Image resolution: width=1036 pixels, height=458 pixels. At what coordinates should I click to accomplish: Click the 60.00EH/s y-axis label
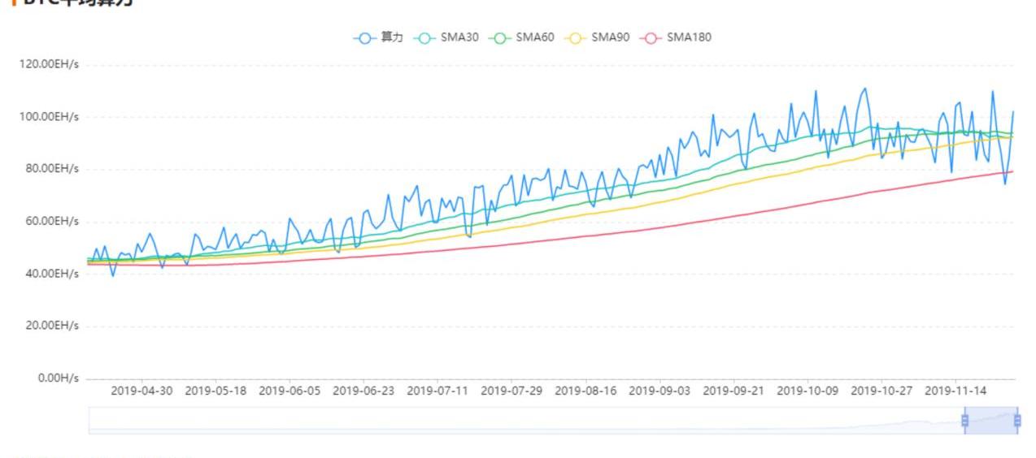pos(51,222)
